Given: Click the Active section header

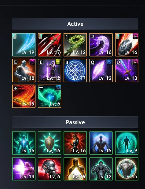Looking at the screenshot, I should [x=75, y=24].
